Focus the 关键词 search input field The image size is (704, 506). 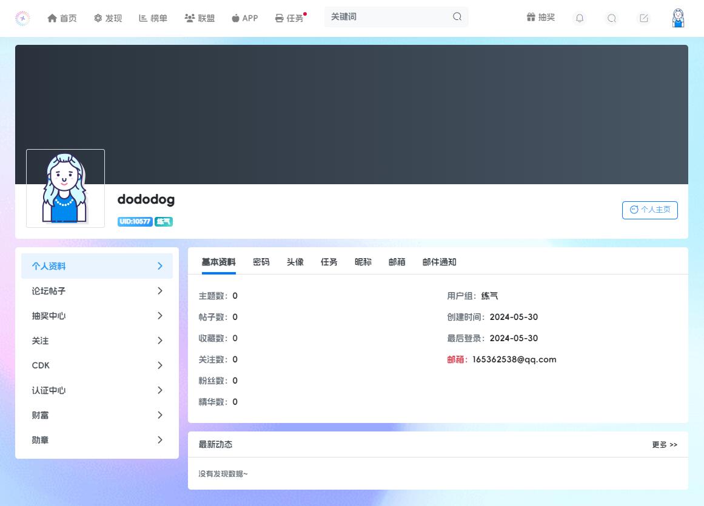point(388,17)
